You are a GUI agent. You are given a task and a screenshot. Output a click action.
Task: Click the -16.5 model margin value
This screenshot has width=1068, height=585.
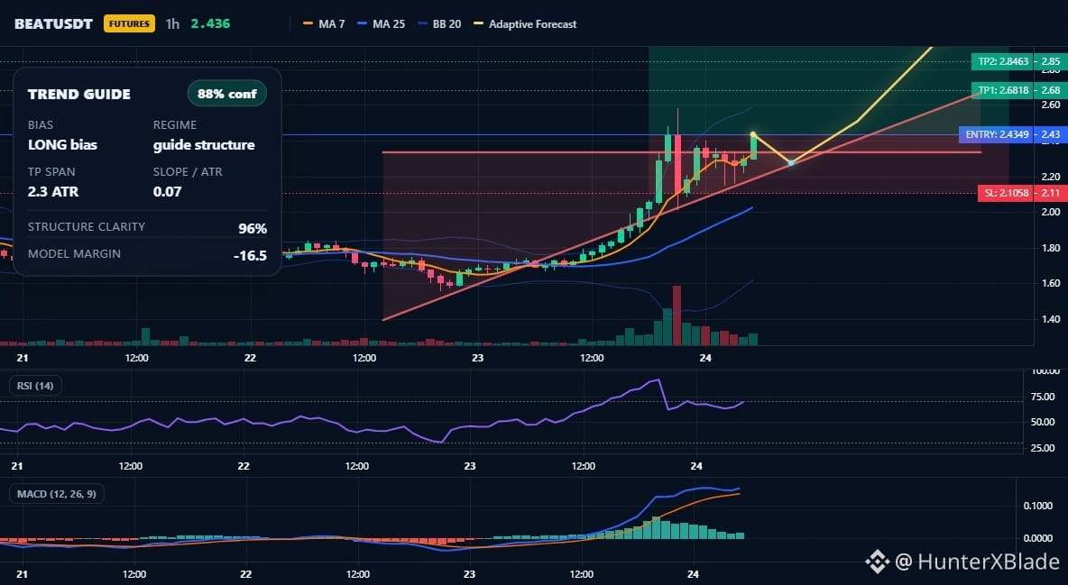pos(250,255)
